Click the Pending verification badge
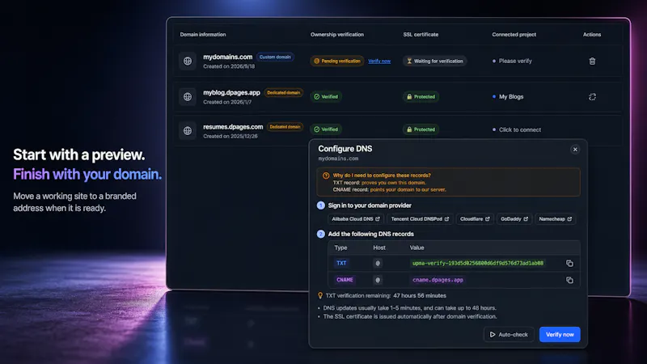This screenshot has height=364, width=647. click(336, 61)
